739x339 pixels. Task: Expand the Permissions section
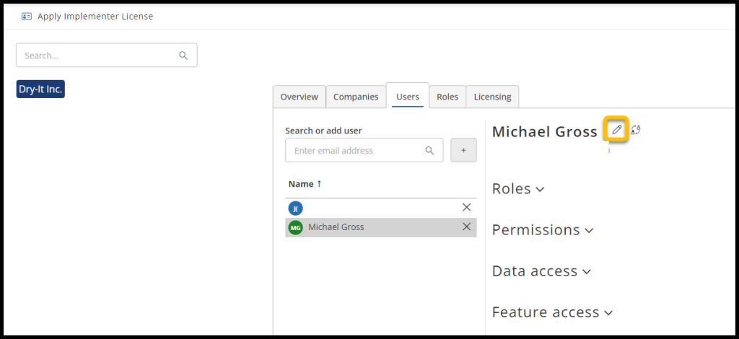click(543, 230)
